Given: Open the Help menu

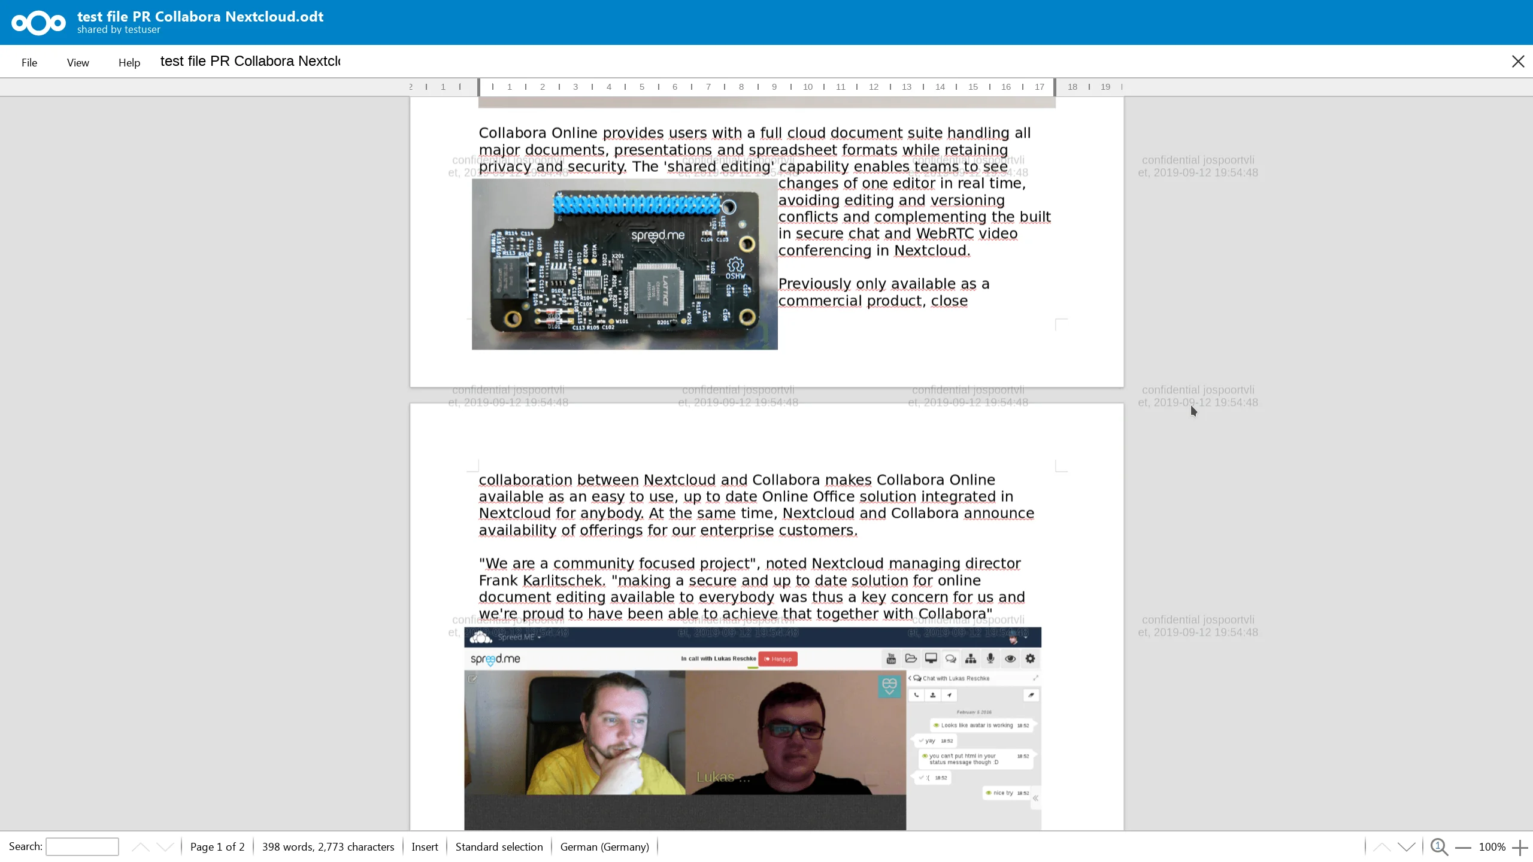Looking at the screenshot, I should coord(129,62).
